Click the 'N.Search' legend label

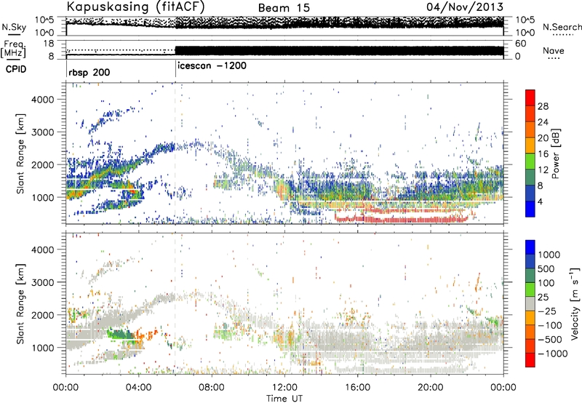click(x=562, y=27)
